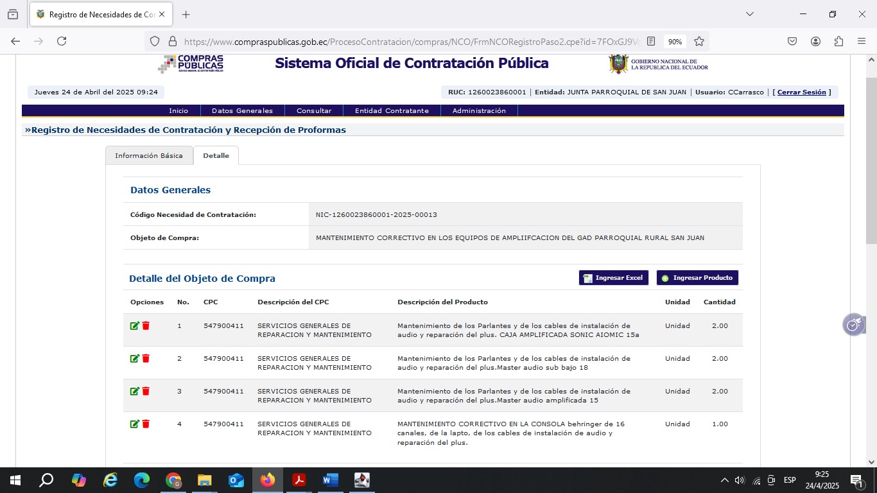Open the Firefox extensions puzzle icon
This screenshot has height=493, width=877.
point(838,41)
